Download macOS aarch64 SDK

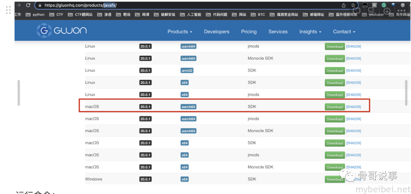point(335,107)
